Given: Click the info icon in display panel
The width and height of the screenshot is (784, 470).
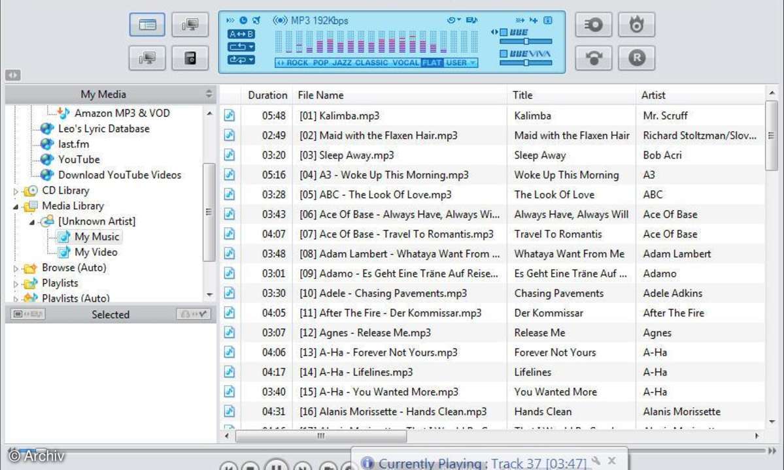Looking at the screenshot, I should pos(548,20).
